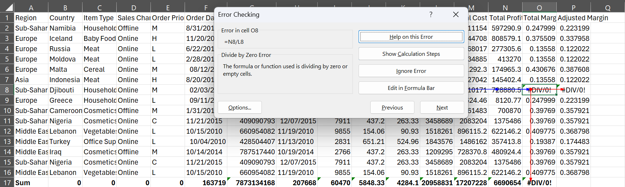This screenshot has height=187, width=625.
Task: Close the Error Checking dialog
Action: click(456, 15)
